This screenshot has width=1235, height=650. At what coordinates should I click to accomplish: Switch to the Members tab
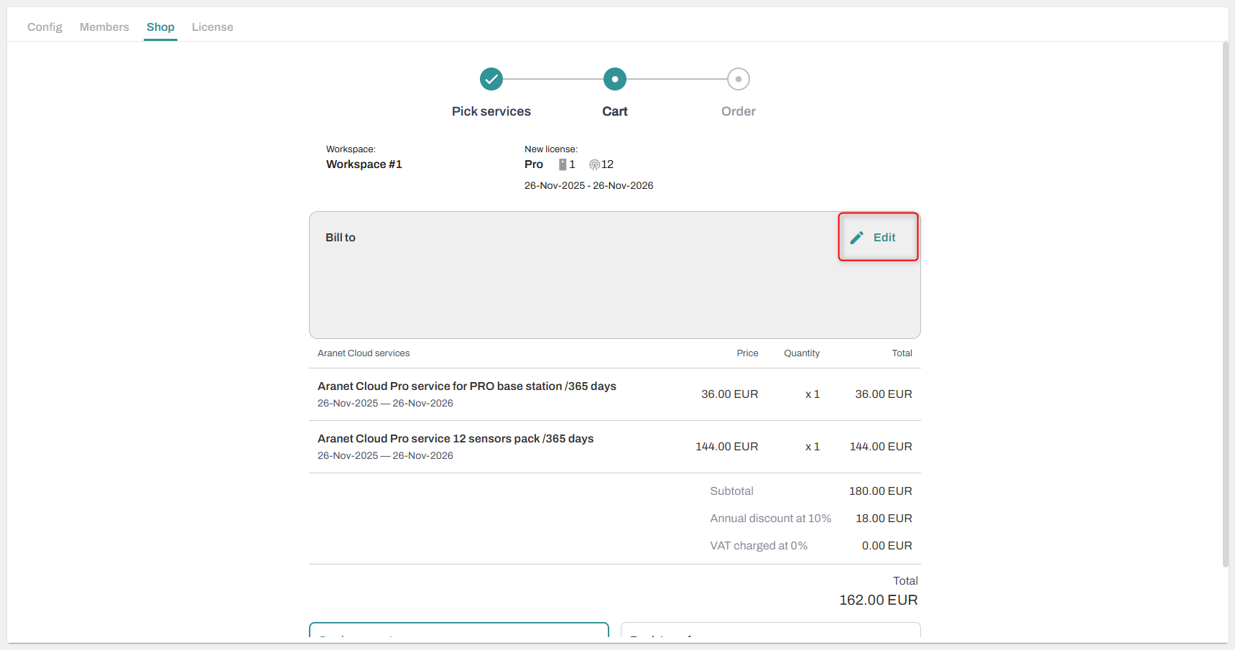pyautogui.click(x=104, y=27)
